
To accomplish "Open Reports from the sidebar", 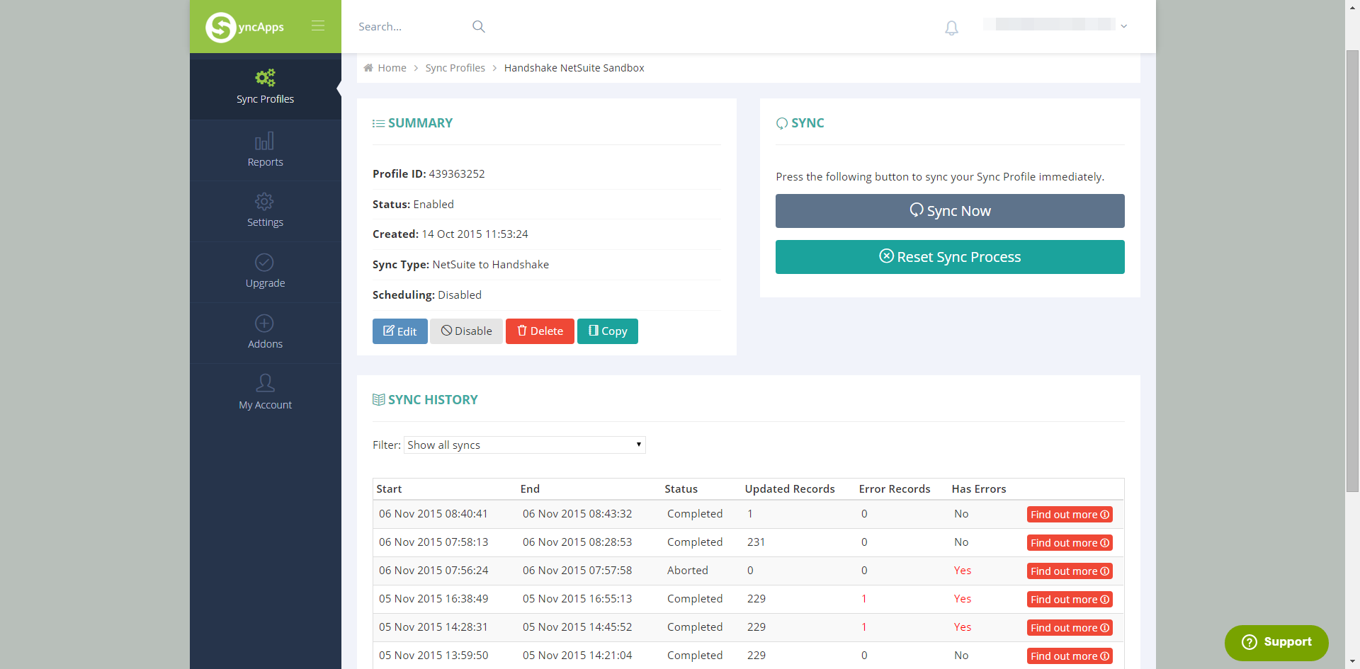I will point(265,151).
